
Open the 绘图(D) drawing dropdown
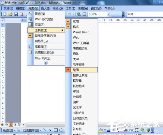9,130
